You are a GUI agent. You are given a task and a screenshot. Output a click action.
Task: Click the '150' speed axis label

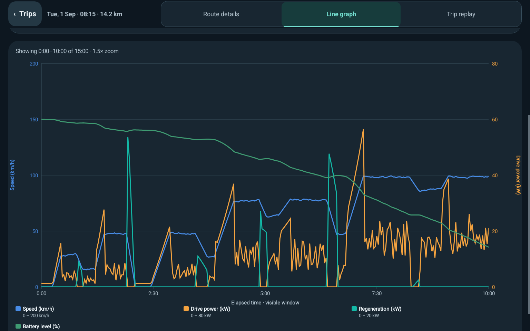tap(34, 120)
